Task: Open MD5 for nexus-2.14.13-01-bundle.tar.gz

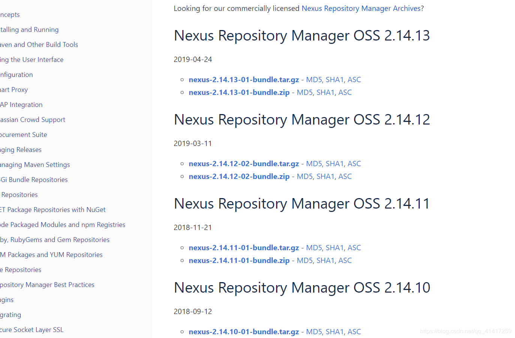Action: (x=314, y=80)
